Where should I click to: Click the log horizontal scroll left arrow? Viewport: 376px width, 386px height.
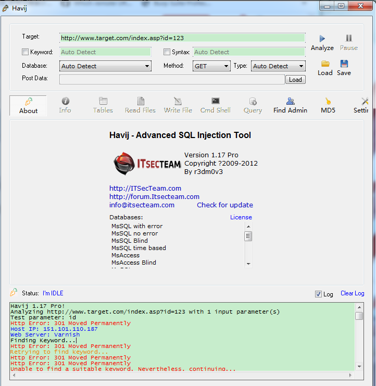(x=14, y=375)
